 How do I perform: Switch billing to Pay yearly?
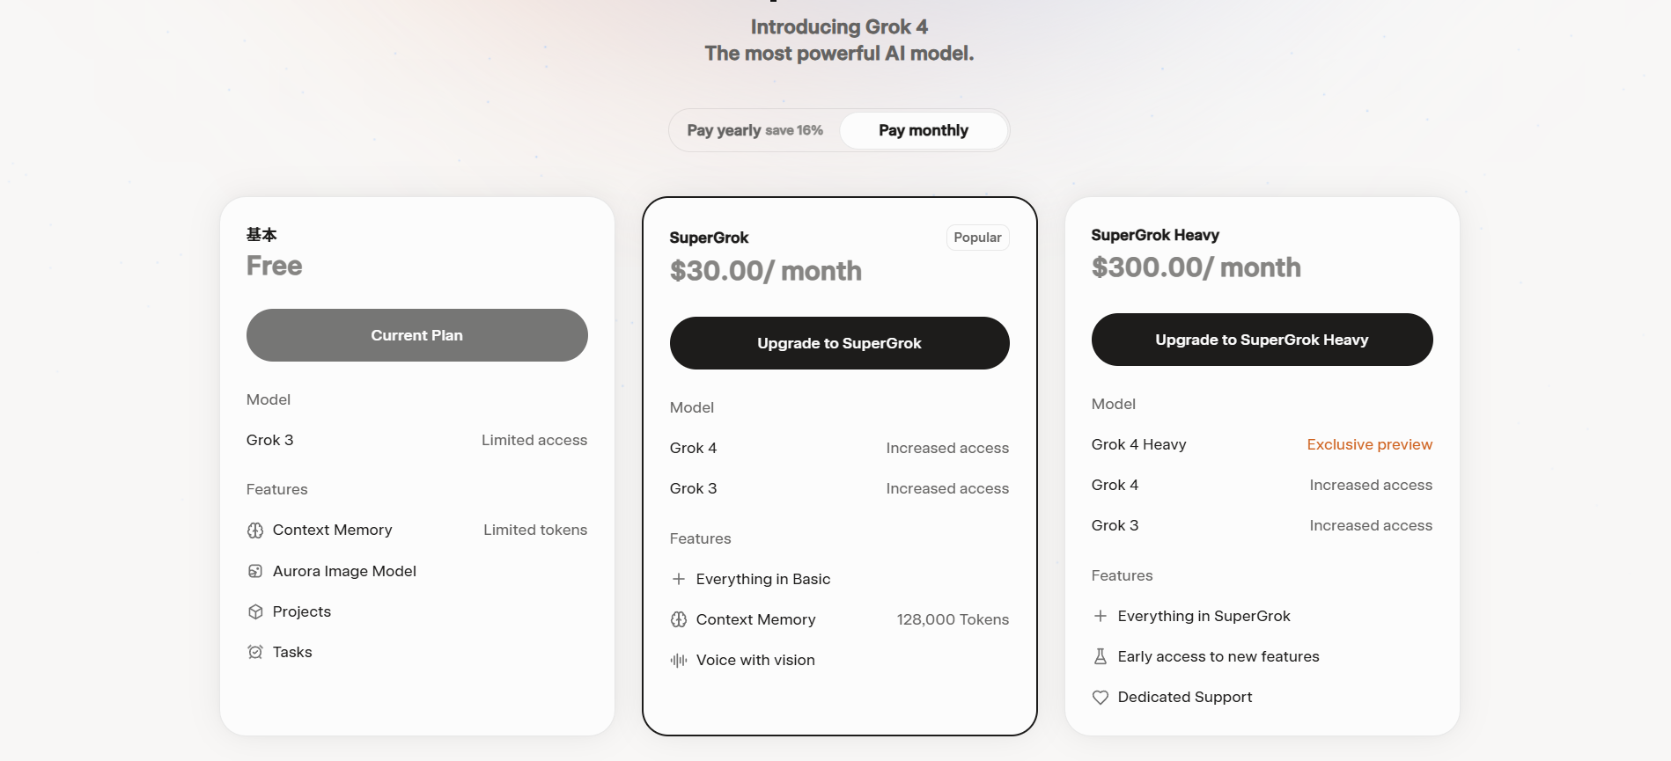click(x=755, y=130)
